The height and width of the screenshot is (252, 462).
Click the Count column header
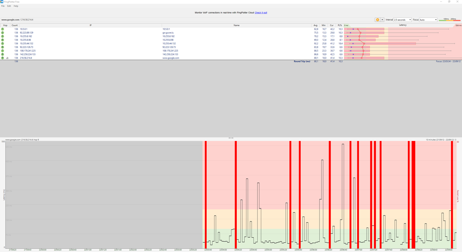(14, 25)
